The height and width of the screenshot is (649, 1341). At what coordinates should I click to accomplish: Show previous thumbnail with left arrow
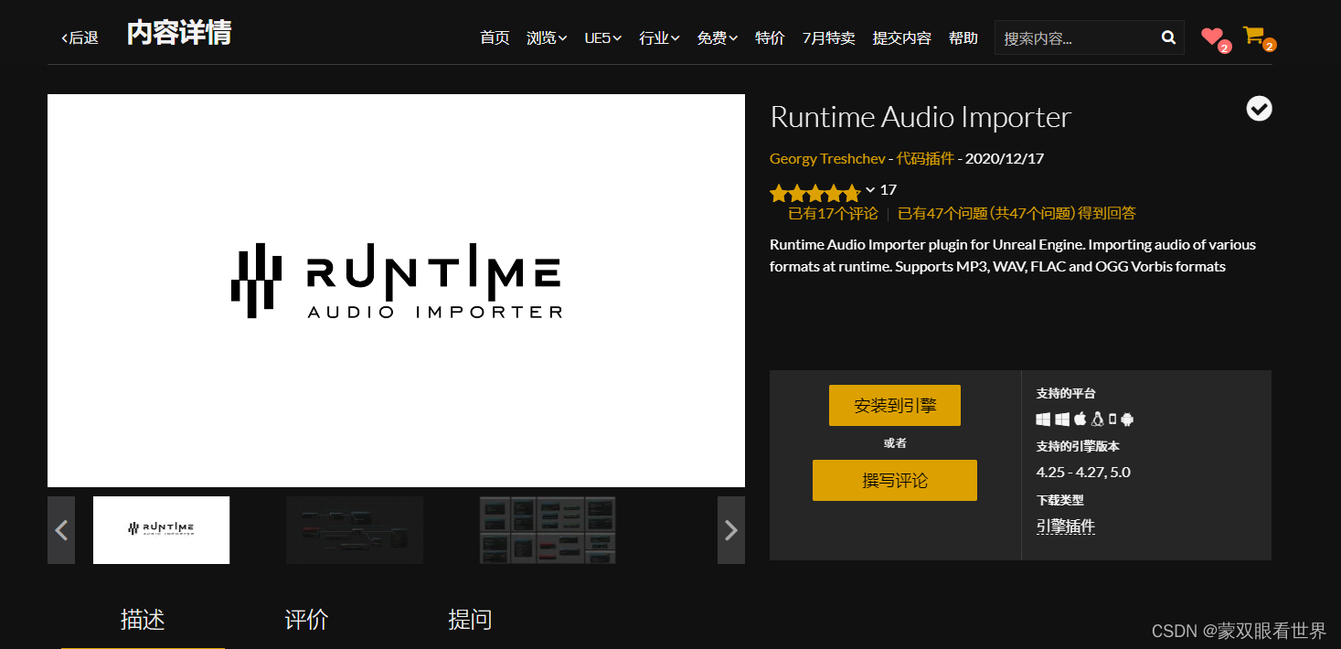pos(61,530)
